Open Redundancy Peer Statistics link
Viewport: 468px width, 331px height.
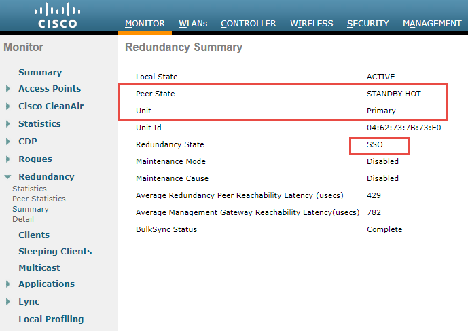click(x=39, y=199)
